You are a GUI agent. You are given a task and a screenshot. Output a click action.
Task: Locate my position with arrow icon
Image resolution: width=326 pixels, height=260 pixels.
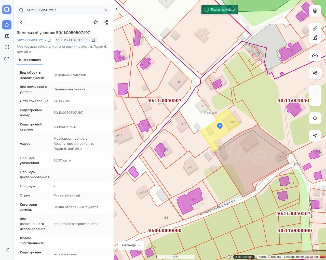pos(315,136)
